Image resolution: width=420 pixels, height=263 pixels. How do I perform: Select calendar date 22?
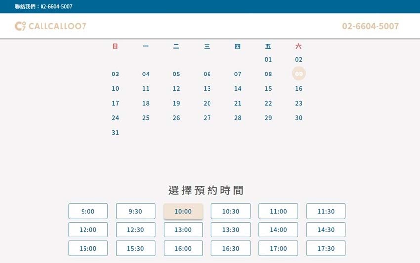point(268,103)
